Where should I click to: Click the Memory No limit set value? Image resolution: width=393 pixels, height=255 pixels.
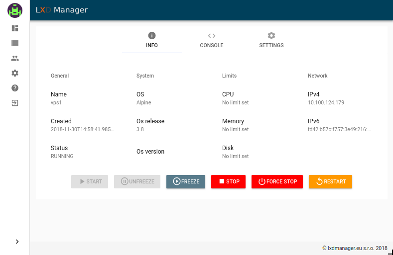click(x=235, y=129)
